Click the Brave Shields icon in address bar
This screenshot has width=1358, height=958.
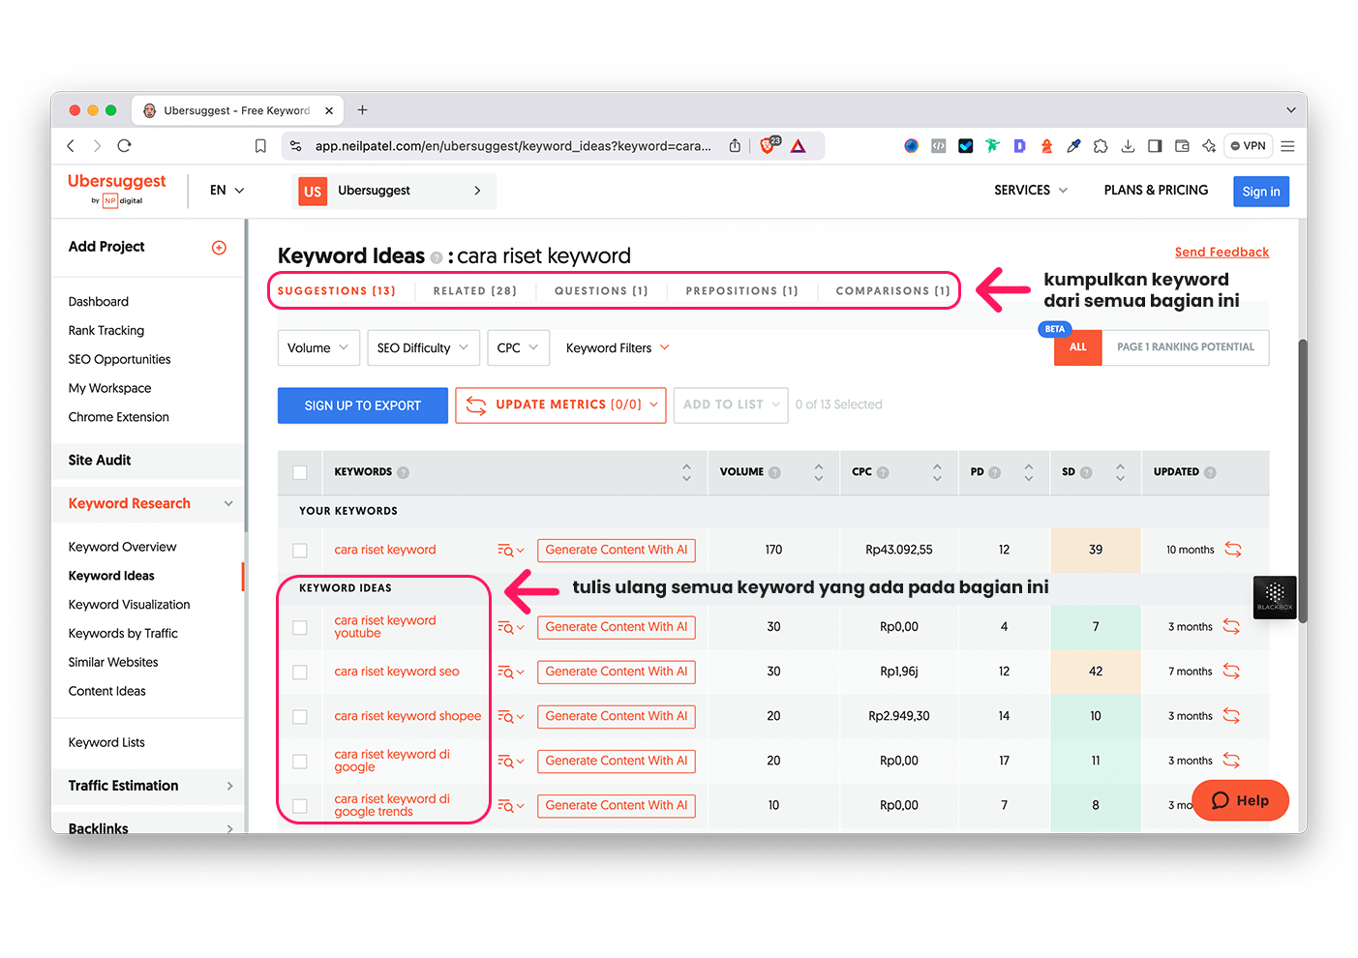click(768, 145)
